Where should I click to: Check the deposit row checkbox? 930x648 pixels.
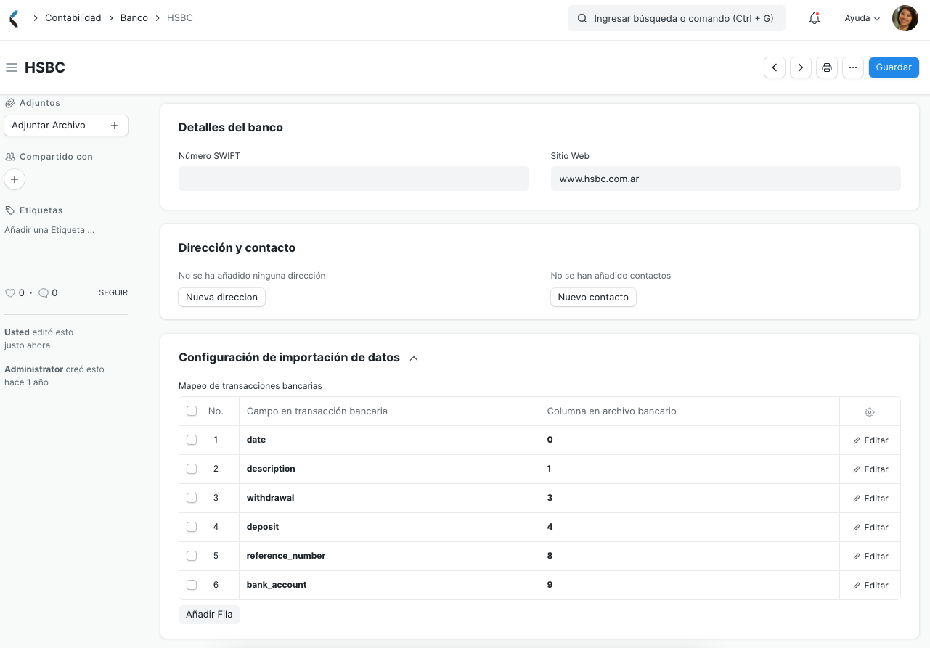coord(192,527)
